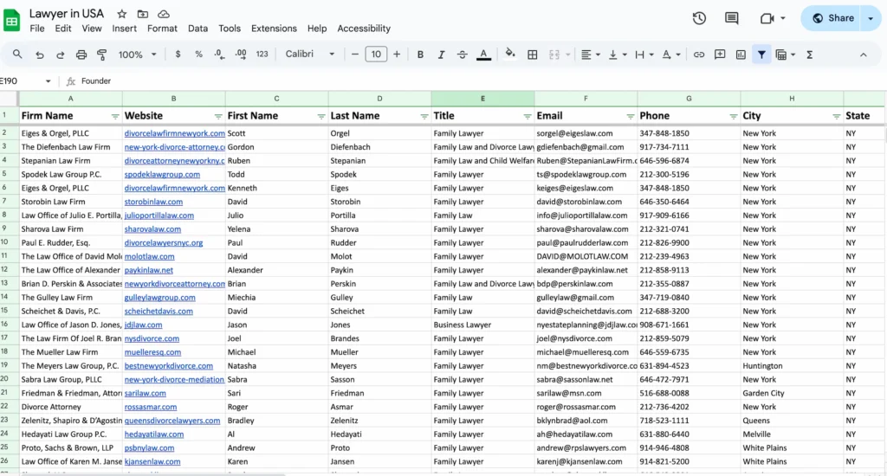887x476 pixels.
Task: Open the filter views dropdown
Action: tap(785, 55)
